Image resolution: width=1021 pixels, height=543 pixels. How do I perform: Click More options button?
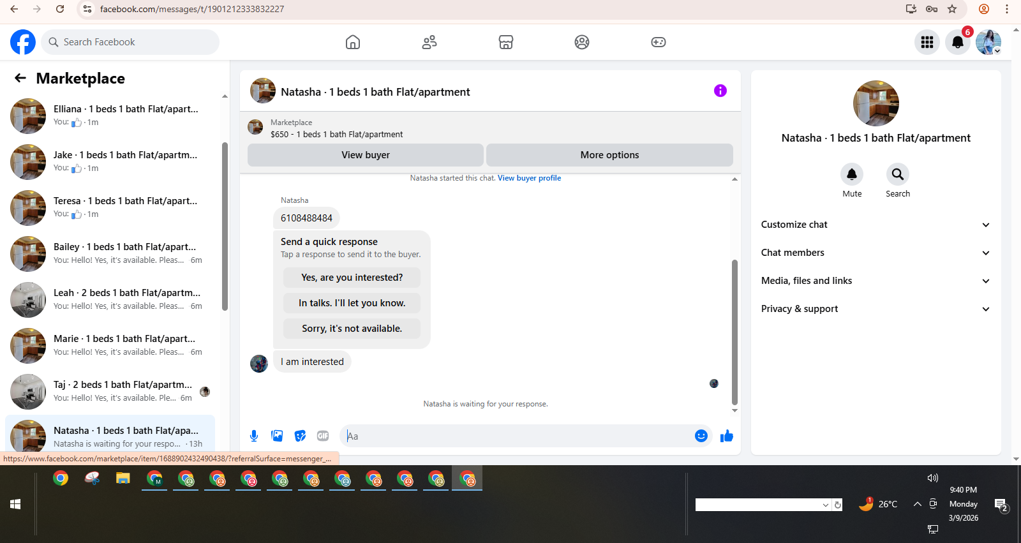click(x=609, y=155)
